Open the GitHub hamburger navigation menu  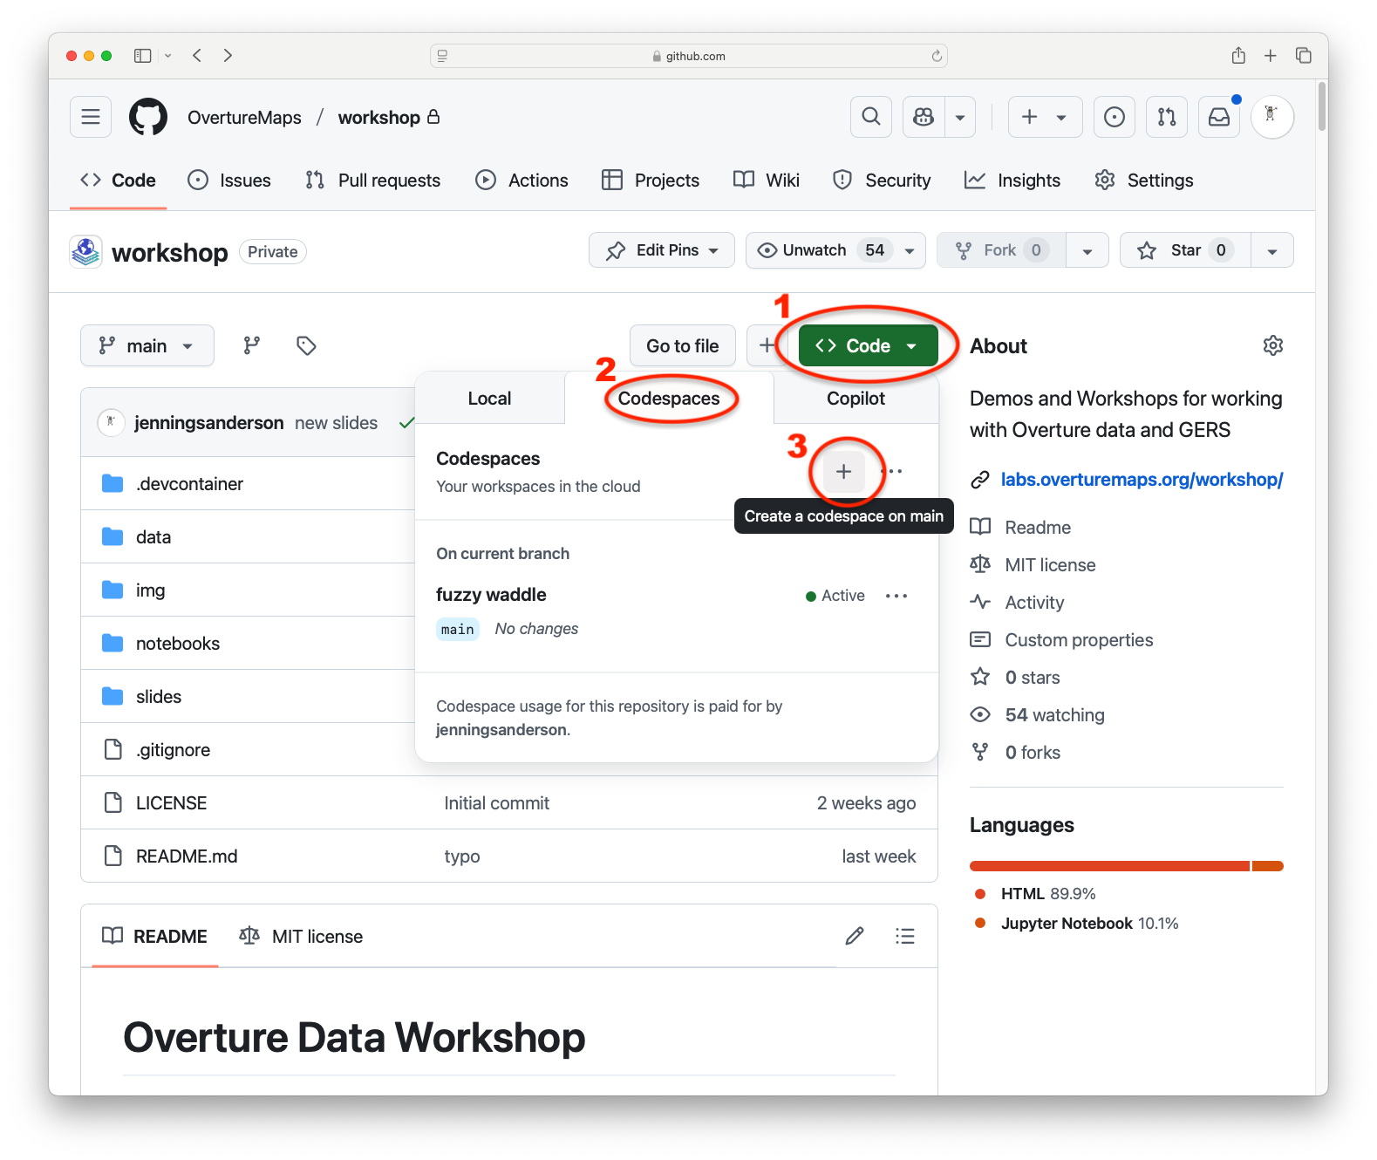tap(91, 117)
